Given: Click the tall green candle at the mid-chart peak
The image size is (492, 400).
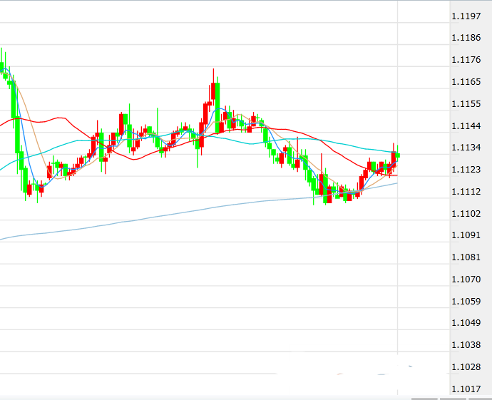Looking at the screenshot, I should (x=217, y=106).
